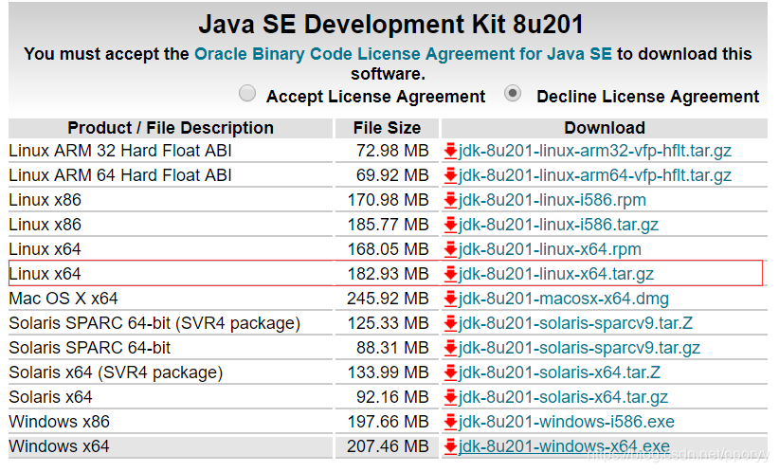Screen dimensions: 779x472
Task: Click download arrow icon beside jdk-8u201-solaris-x64.tar.Z
Action: [x=450, y=372]
